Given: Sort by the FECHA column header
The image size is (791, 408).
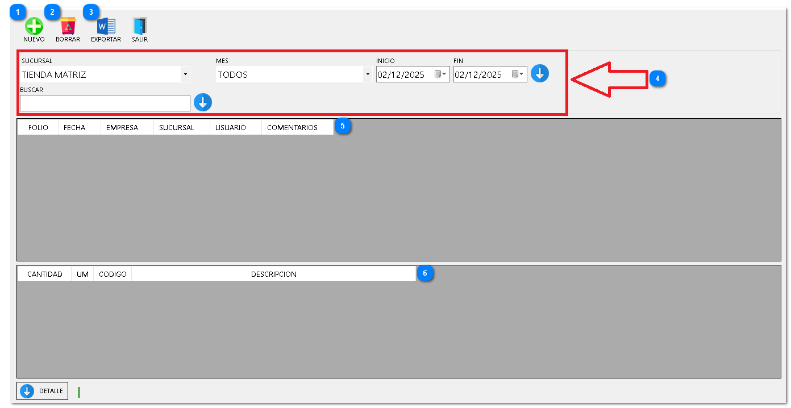Looking at the screenshot, I should 74,128.
